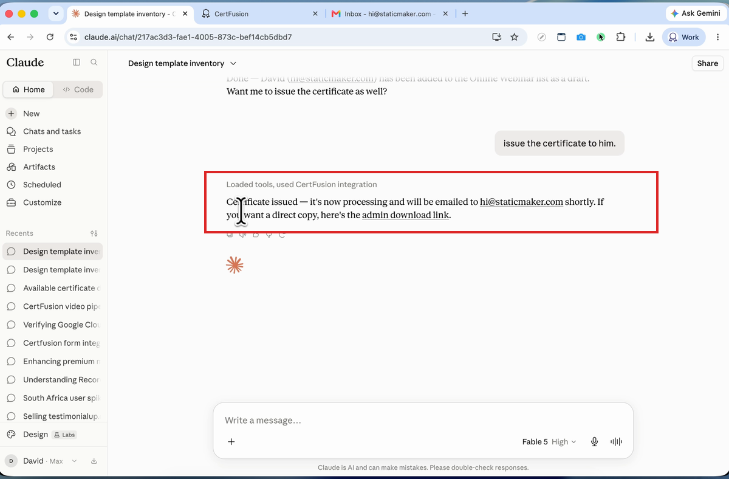Screen dimensions: 729x479
Task: Click the read-aloud speaker icon below response
Action: 242,235
